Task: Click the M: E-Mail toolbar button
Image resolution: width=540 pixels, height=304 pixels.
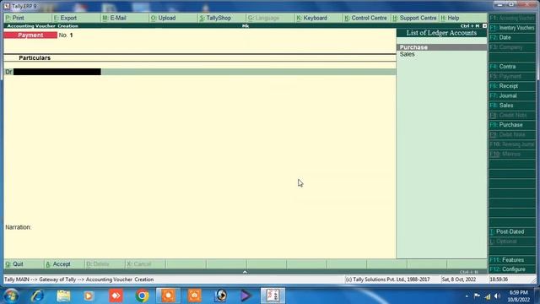Action: click(x=125, y=18)
